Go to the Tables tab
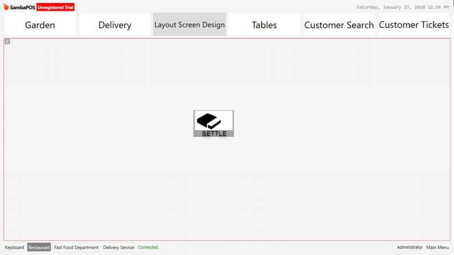This screenshot has width=454, height=255. [x=264, y=24]
